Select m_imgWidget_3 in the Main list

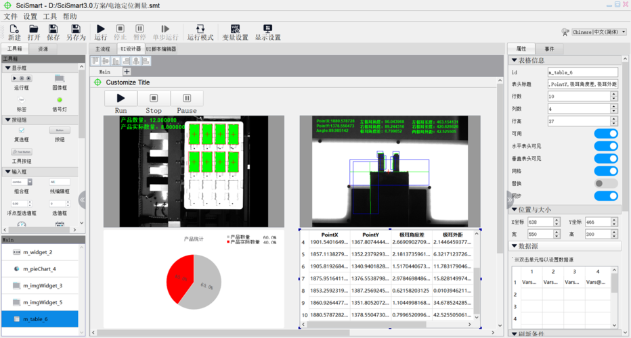point(40,286)
